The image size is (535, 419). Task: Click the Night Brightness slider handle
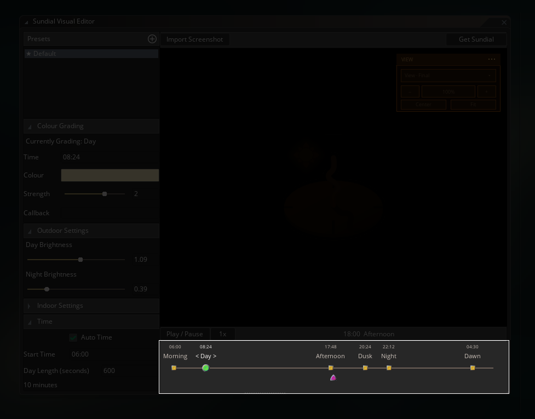pos(47,289)
